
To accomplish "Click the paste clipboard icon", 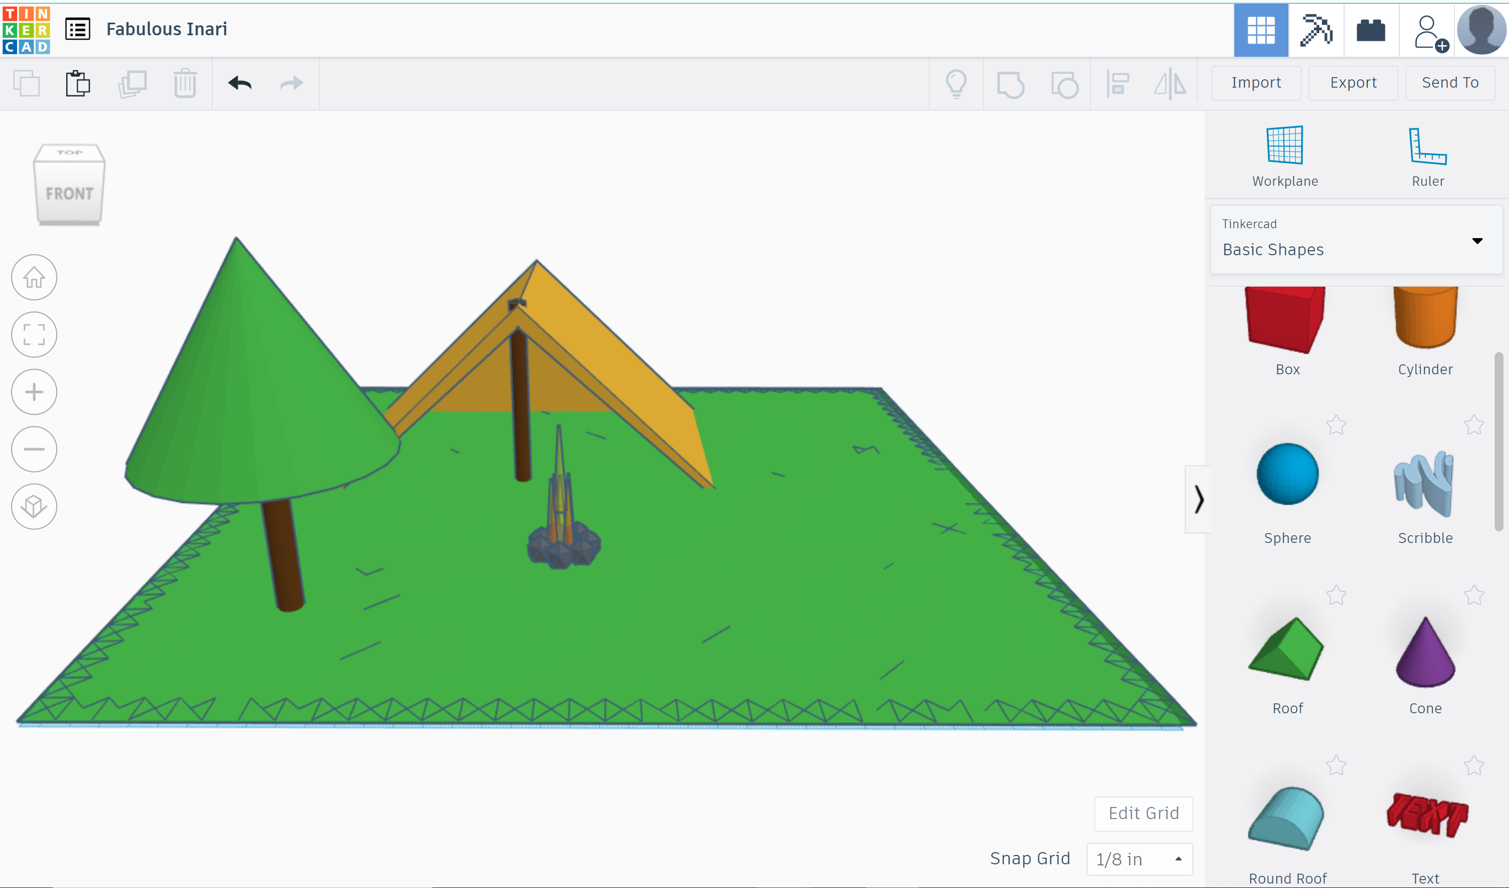I will coord(78,83).
